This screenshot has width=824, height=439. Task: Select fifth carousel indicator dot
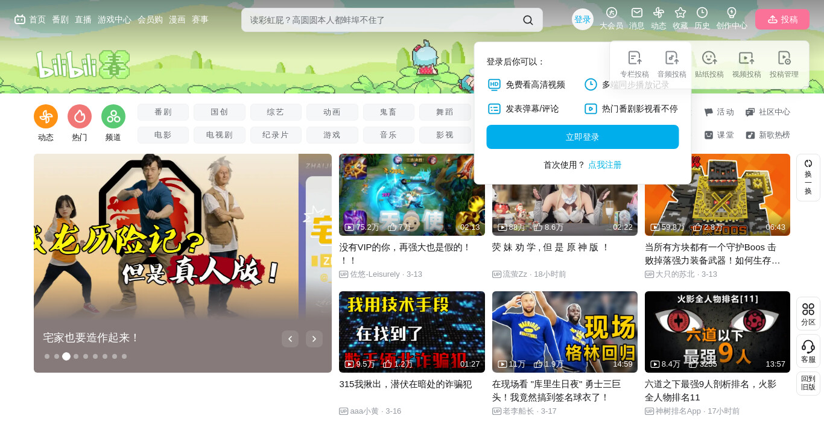(x=86, y=356)
